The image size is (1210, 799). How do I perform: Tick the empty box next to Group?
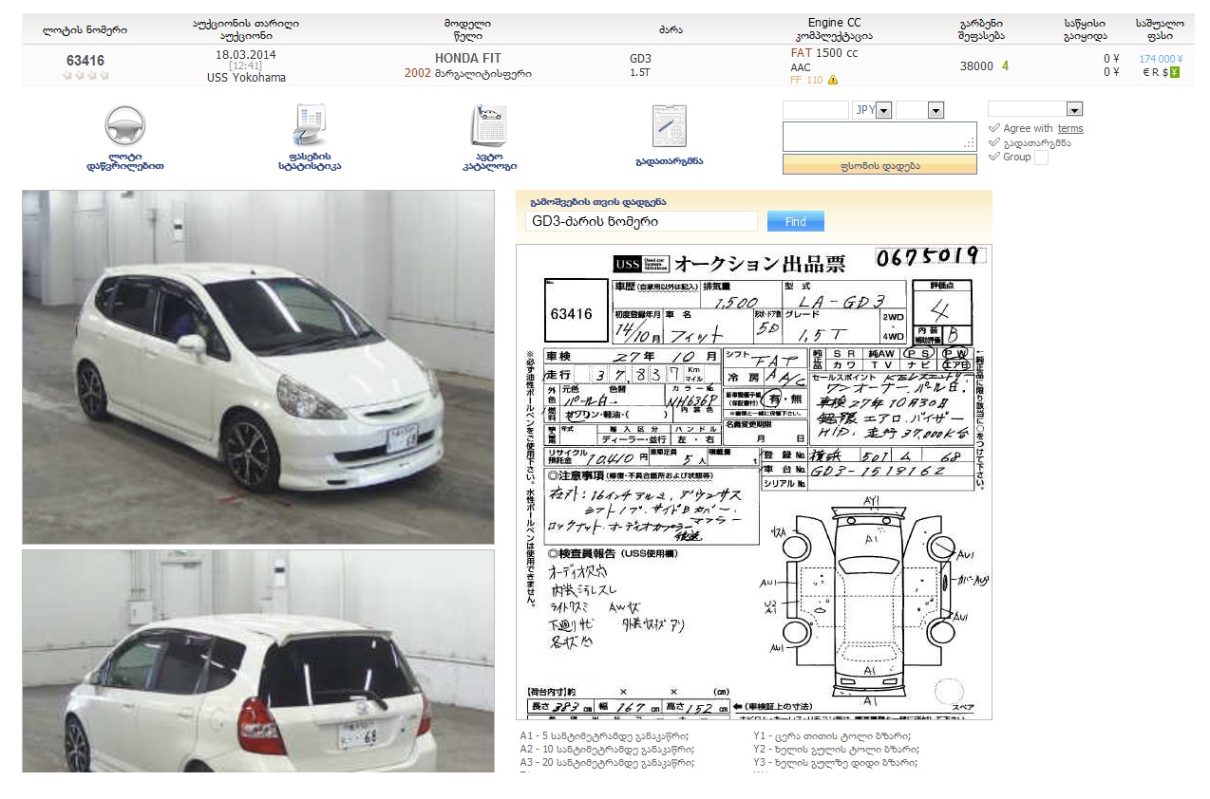click(1041, 158)
